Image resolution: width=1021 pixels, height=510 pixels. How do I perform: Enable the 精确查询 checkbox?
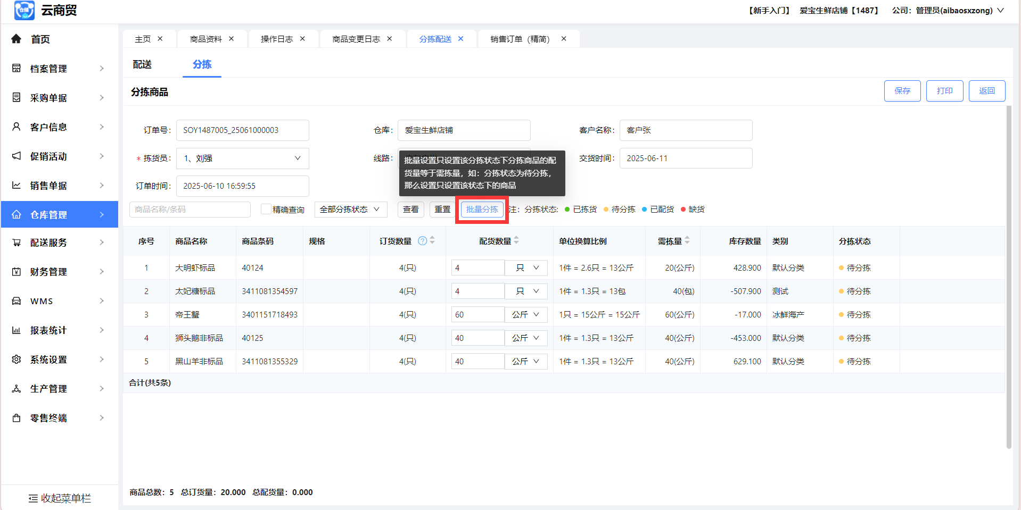point(266,209)
